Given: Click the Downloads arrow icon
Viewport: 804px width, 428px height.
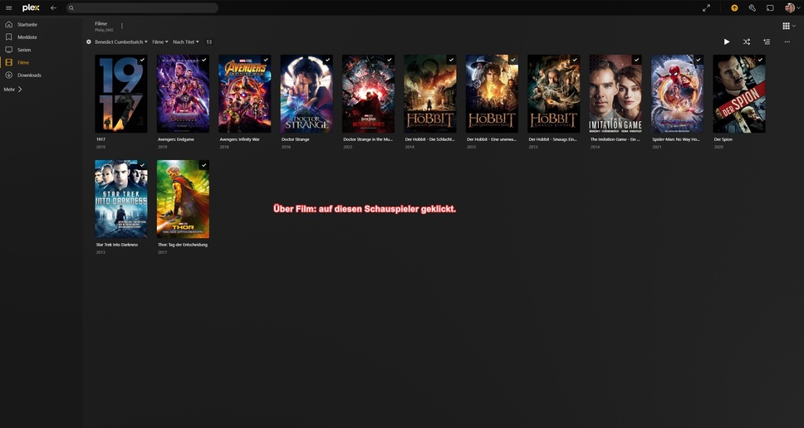Looking at the screenshot, I should (x=8, y=75).
